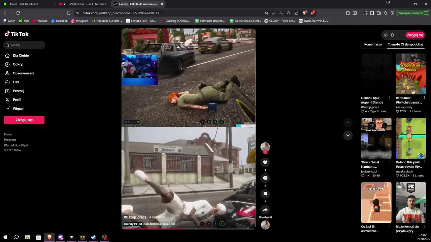Switch to To może Ci się spodobać tab
This screenshot has width=431, height=242.
click(406, 44)
